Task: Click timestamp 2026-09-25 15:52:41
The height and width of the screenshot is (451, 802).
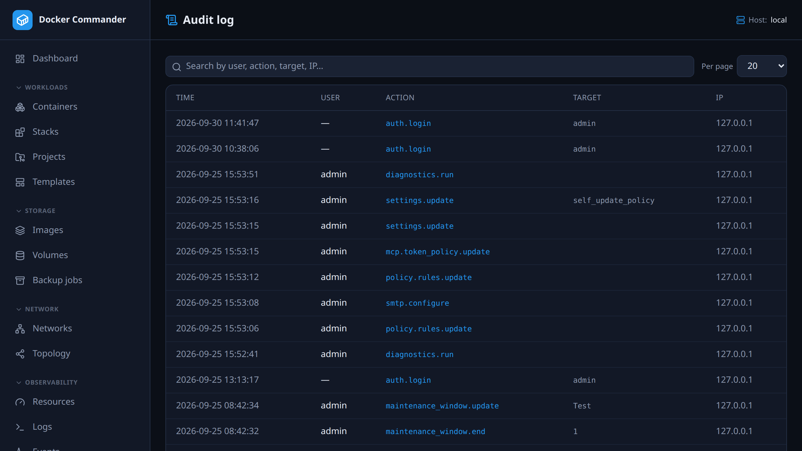Action: click(217, 354)
